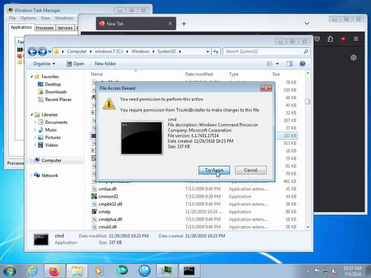Expand the Documents library

tap(35, 122)
